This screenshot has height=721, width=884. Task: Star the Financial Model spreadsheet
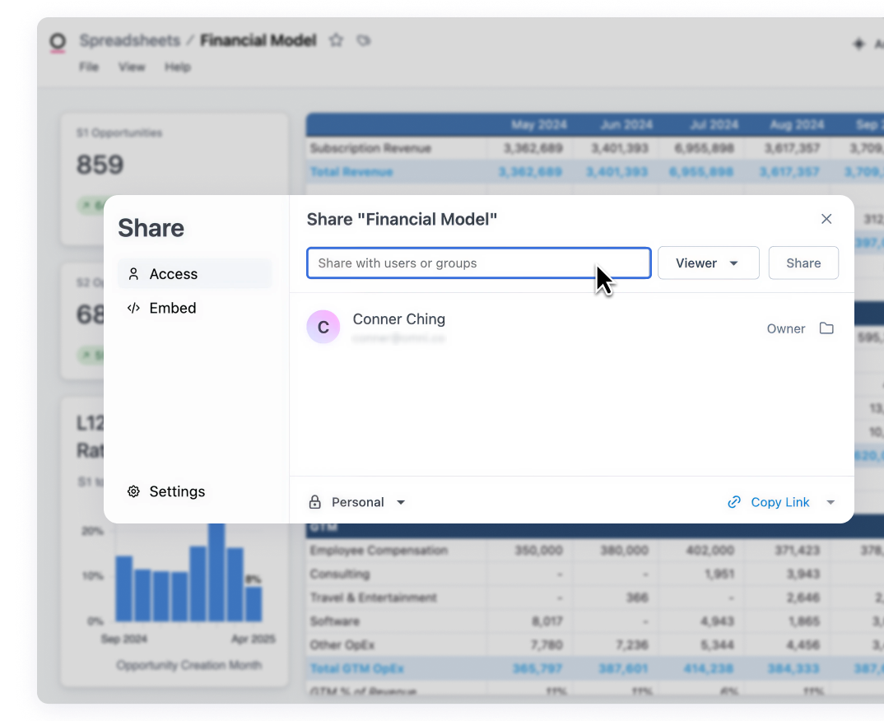(336, 40)
